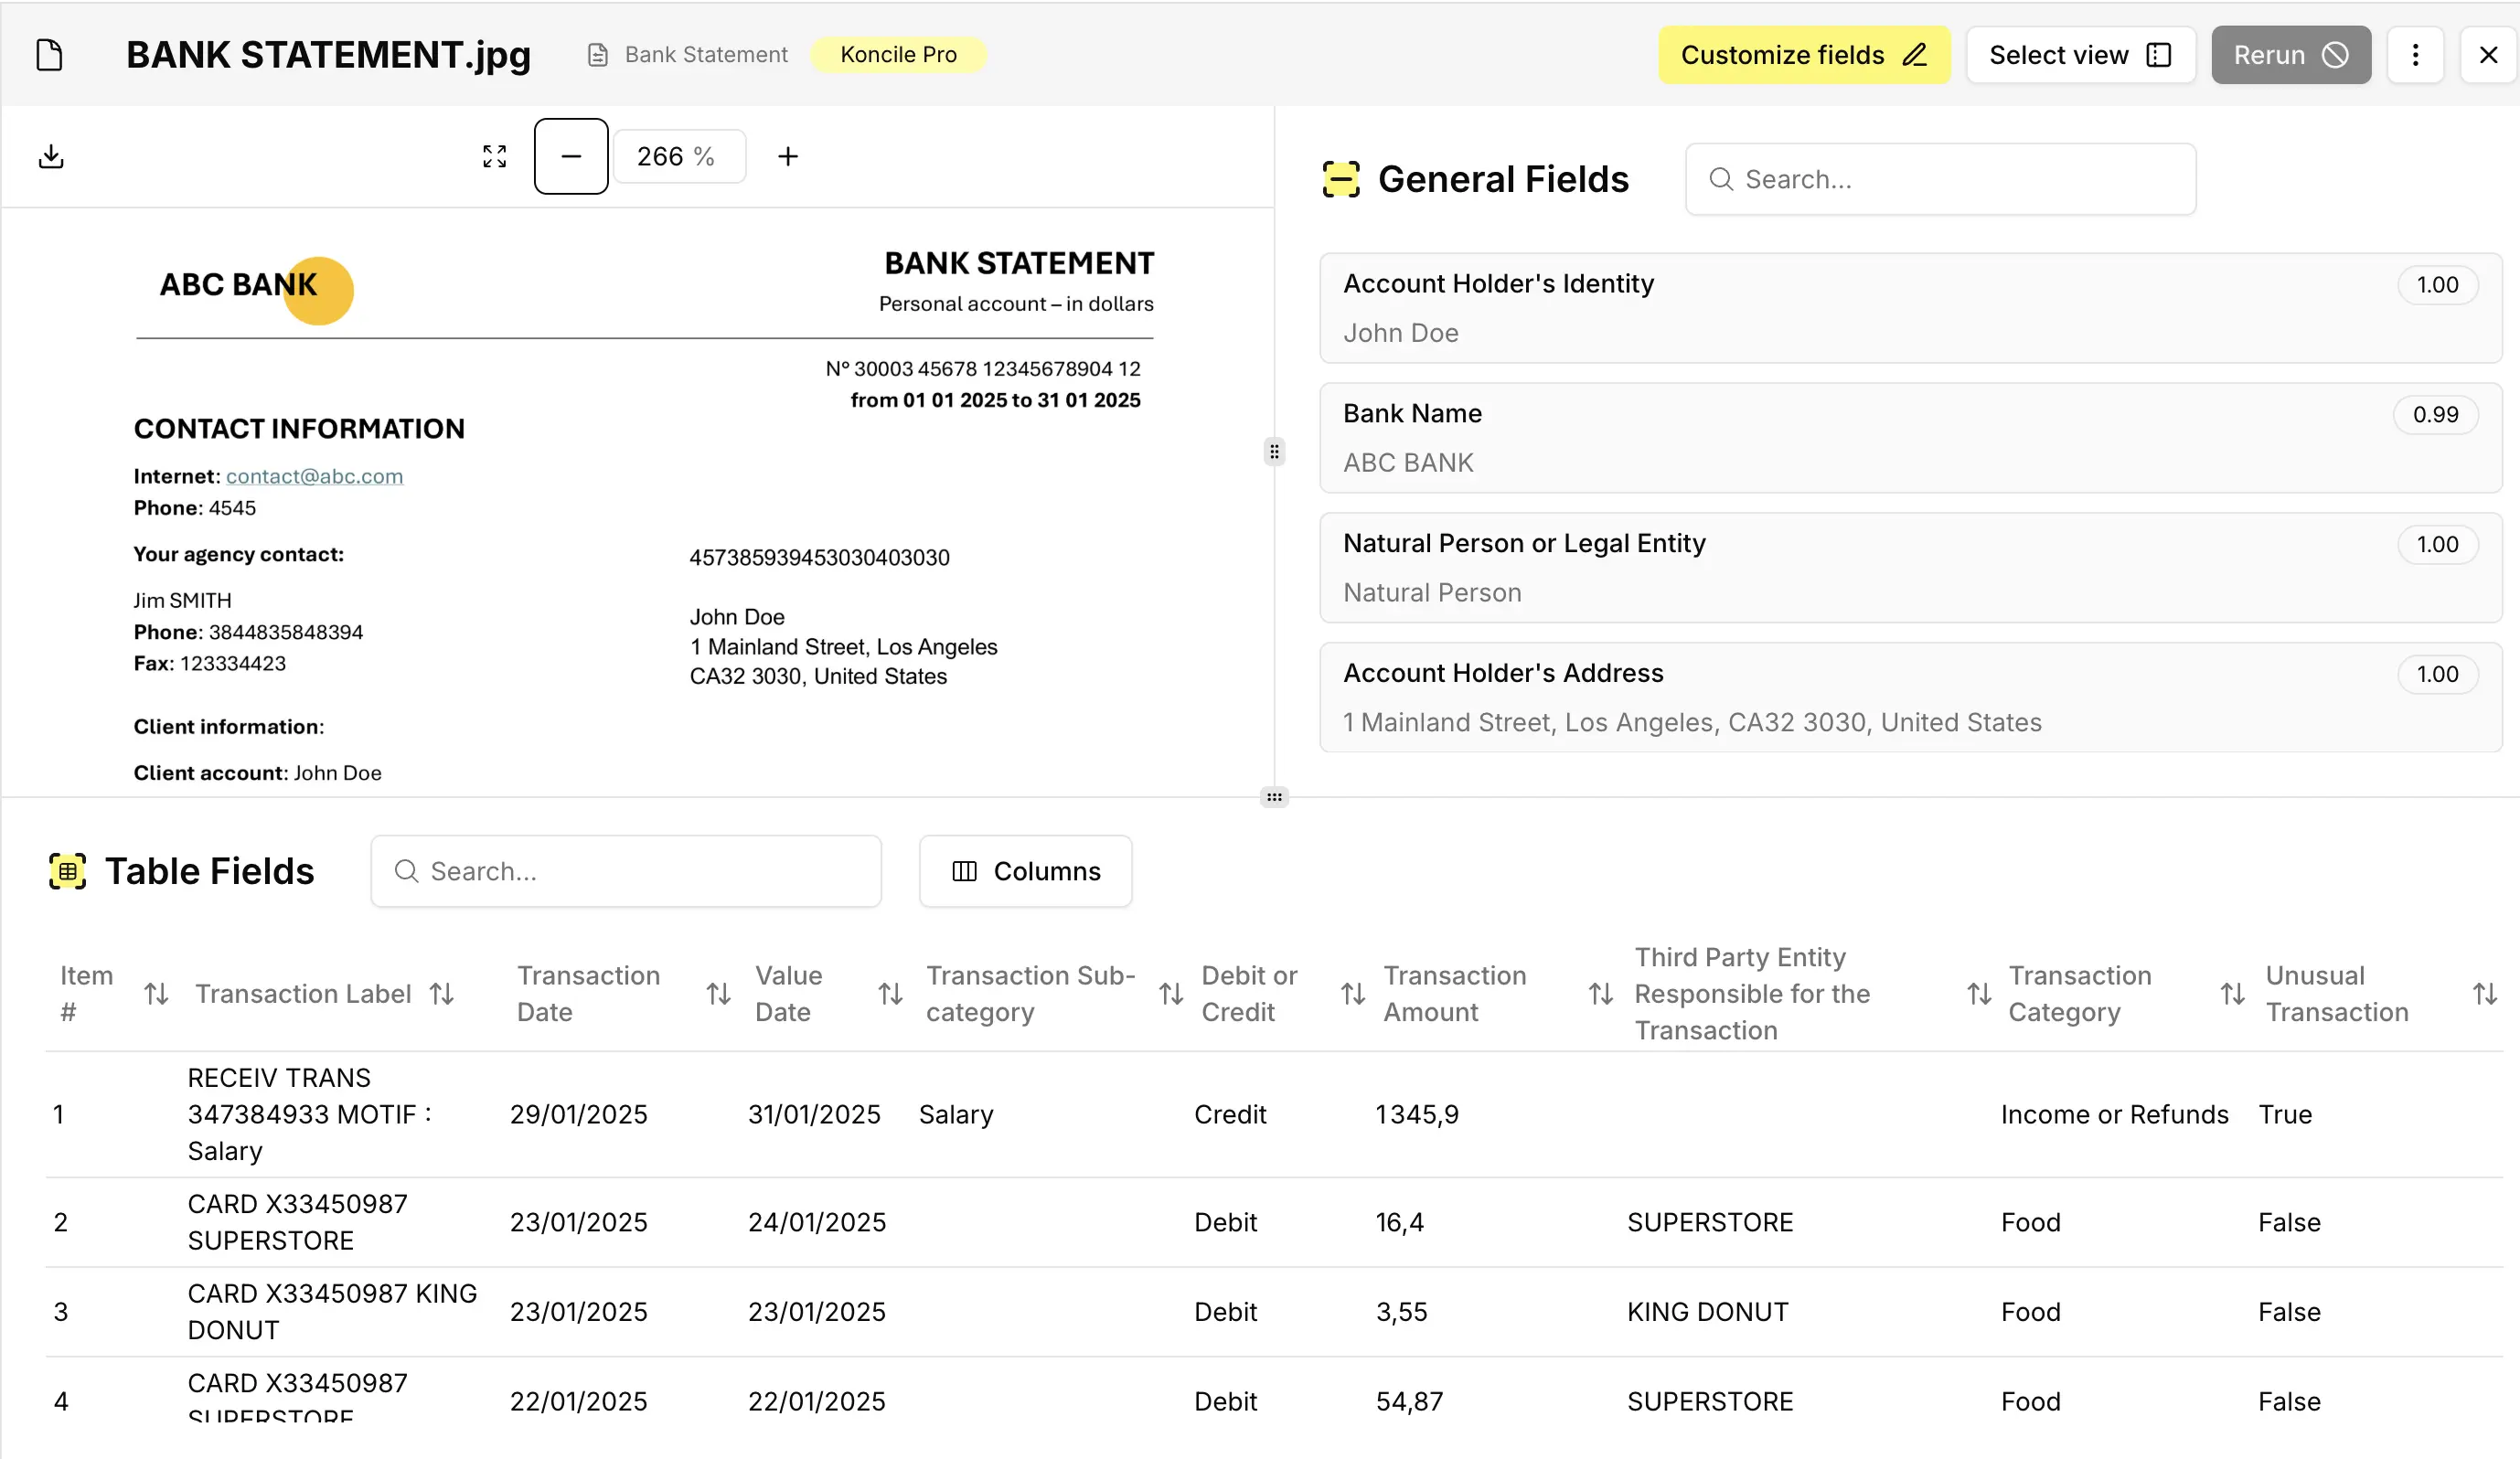The height and width of the screenshot is (1459, 2520).
Task: Click the Koncile Pro badge
Action: coord(897,54)
